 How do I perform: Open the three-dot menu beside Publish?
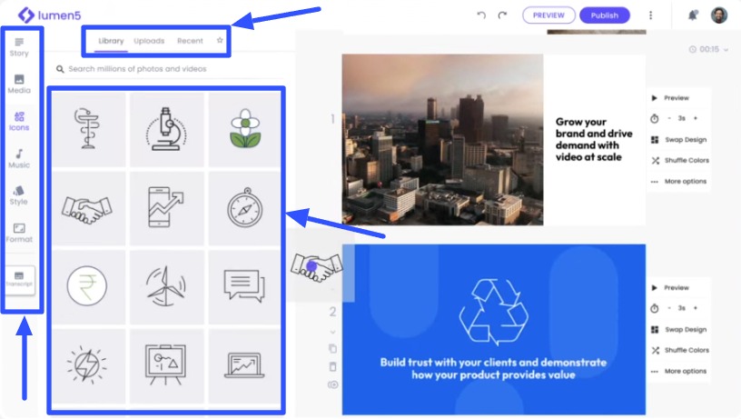(x=650, y=15)
